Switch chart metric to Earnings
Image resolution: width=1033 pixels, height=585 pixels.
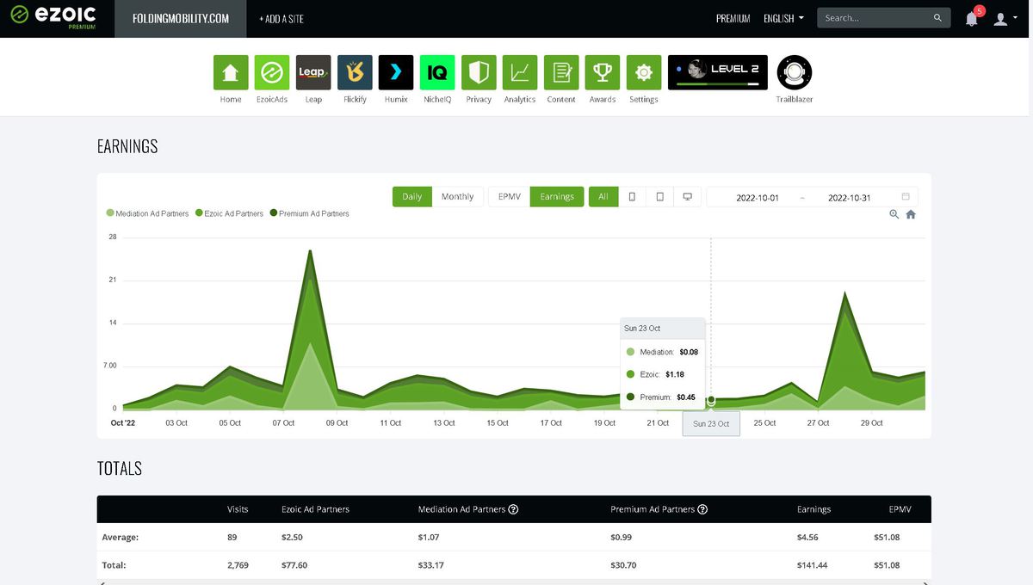pos(557,197)
